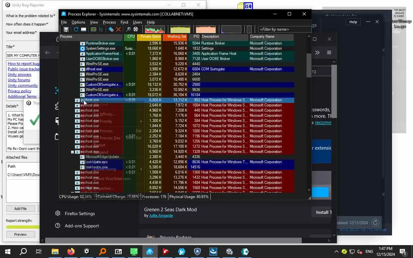Click the Help button in the background window

pyautogui.click(x=353, y=22)
